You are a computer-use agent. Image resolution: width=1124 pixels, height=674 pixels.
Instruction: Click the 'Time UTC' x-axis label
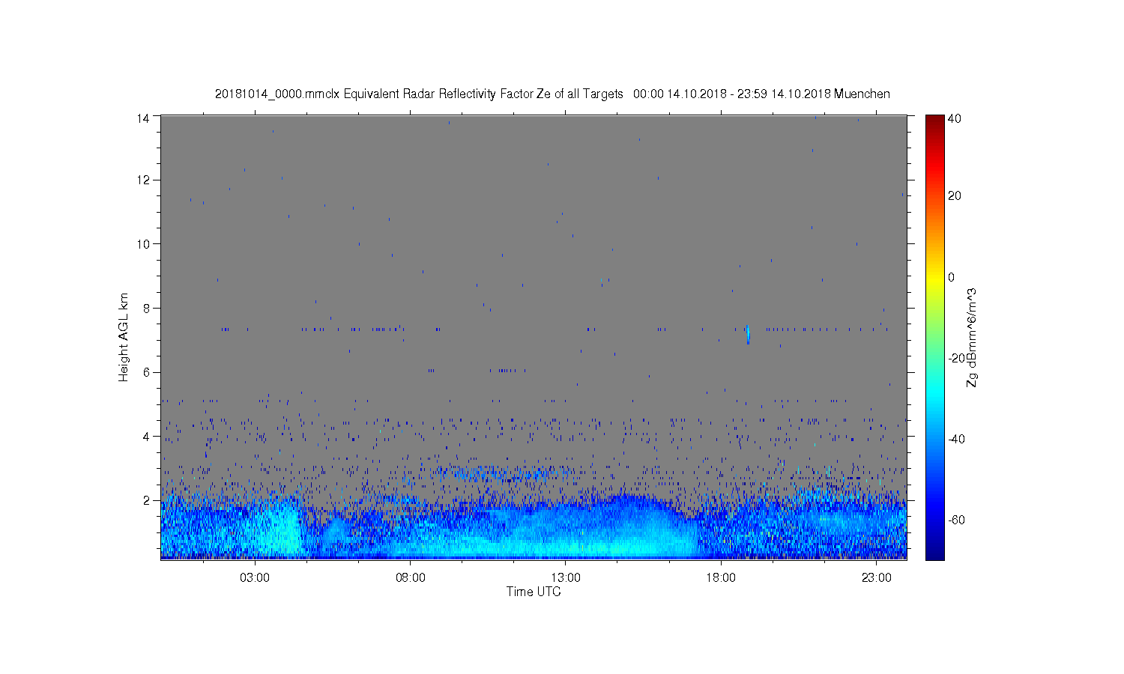click(x=534, y=592)
